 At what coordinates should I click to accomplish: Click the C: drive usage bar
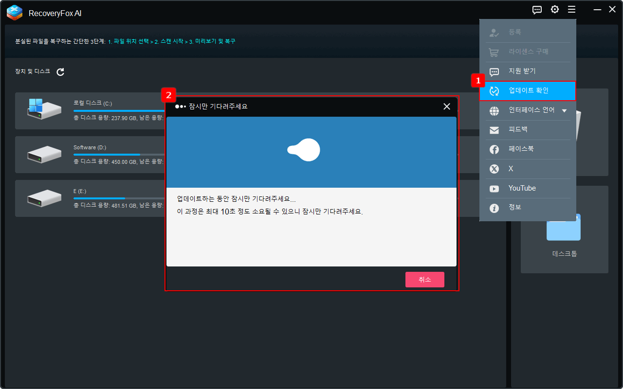[117, 111]
